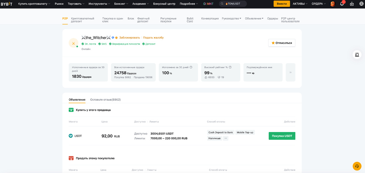This screenshot has height=173, width=365.
Task: Expand АКТИВЫ dropdown
Action: click(x=300, y=4)
